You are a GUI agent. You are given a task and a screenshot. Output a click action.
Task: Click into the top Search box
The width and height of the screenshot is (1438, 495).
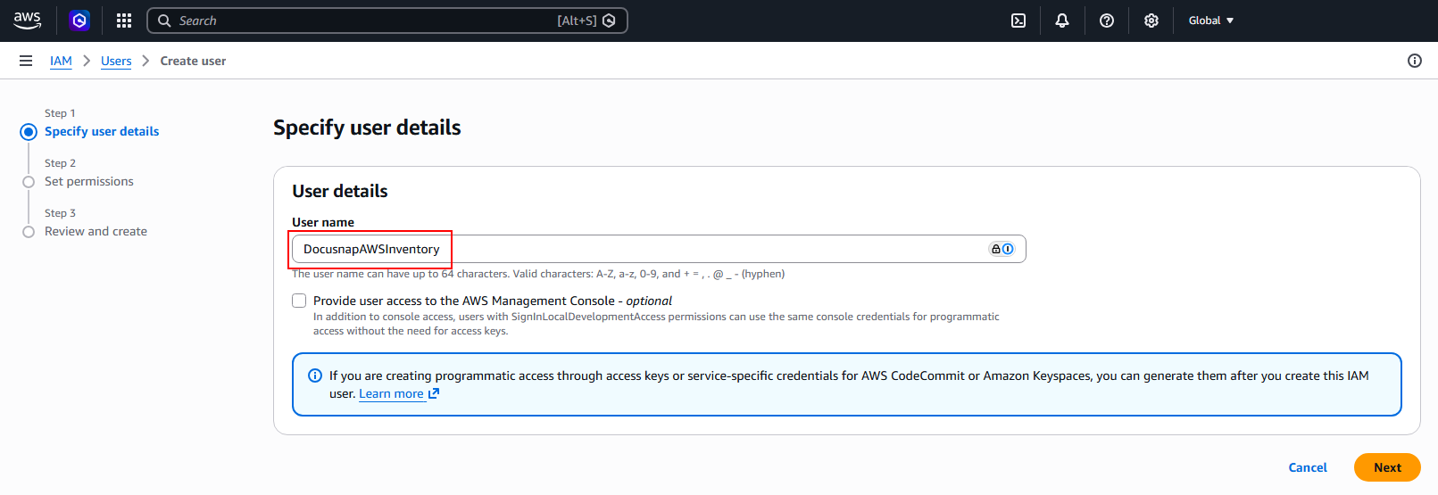[387, 21]
